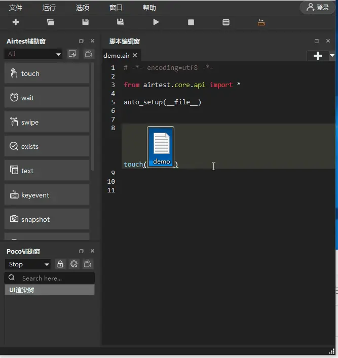Screen dimensions: 338x358
Task: Insert a swipe command
Action: (x=47, y=122)
